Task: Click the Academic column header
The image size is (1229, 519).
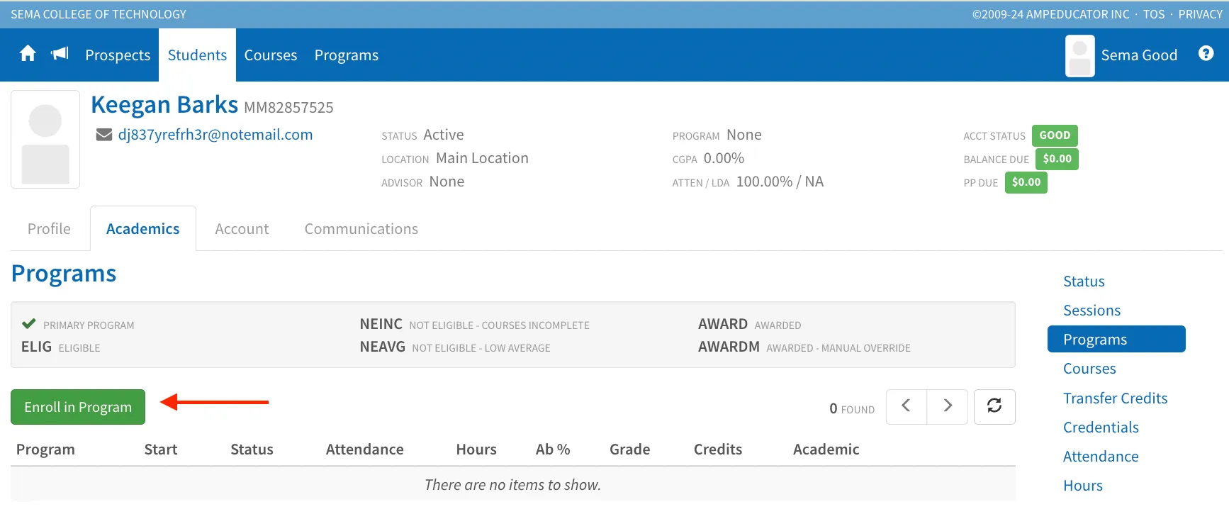Action: (x=826, y=450)
